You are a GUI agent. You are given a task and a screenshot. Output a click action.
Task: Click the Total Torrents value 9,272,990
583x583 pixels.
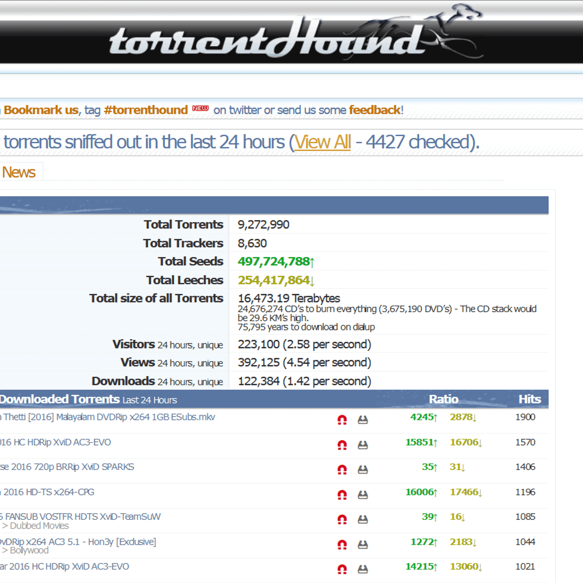(x=263, y=224)
